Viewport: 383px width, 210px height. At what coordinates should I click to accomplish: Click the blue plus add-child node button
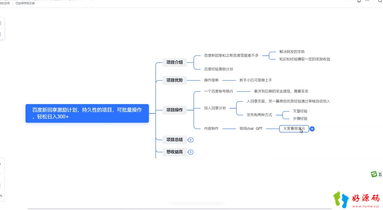312,129
